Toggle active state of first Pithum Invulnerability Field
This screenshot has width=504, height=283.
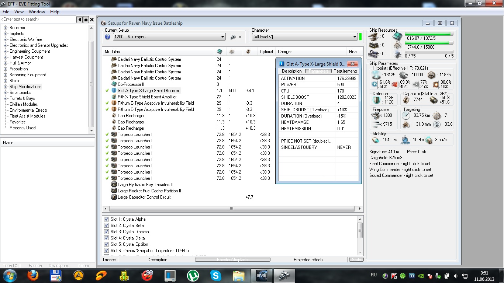pos(107,103)
